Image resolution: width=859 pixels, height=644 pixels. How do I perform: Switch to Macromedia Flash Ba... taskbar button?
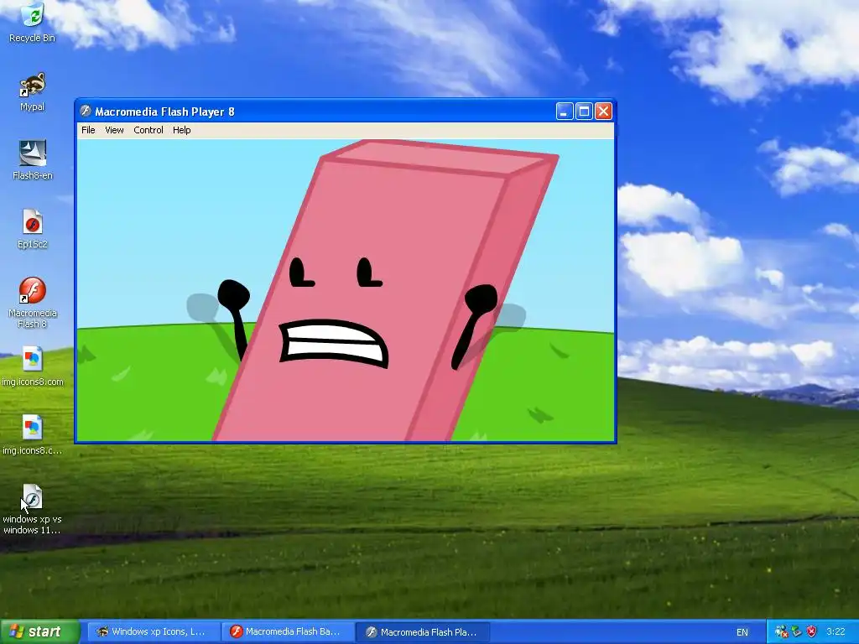click(289, 632)
